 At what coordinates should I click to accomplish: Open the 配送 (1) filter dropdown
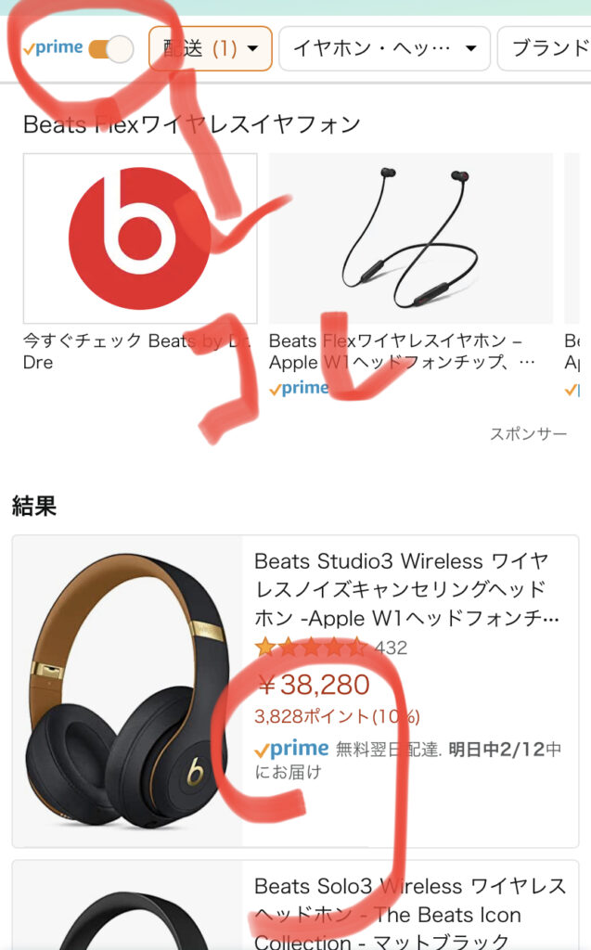[x=211, y=48]
